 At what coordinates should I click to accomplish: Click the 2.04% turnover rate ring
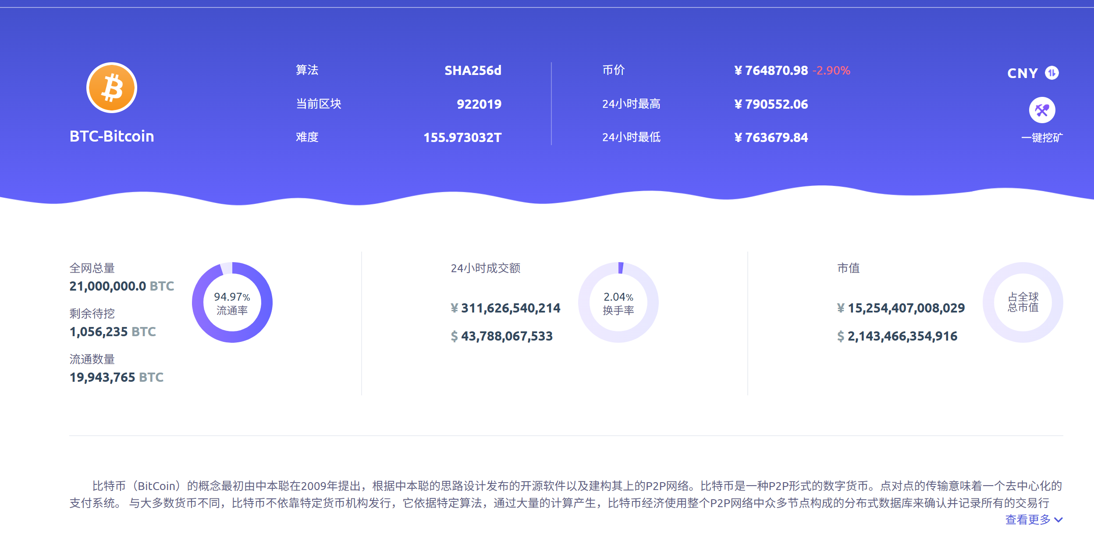click(618, 302)
